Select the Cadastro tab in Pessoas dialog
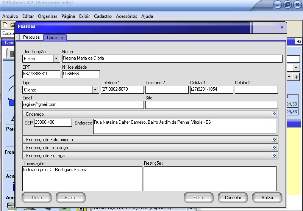 pyautogui.click(x=55, y=37)
